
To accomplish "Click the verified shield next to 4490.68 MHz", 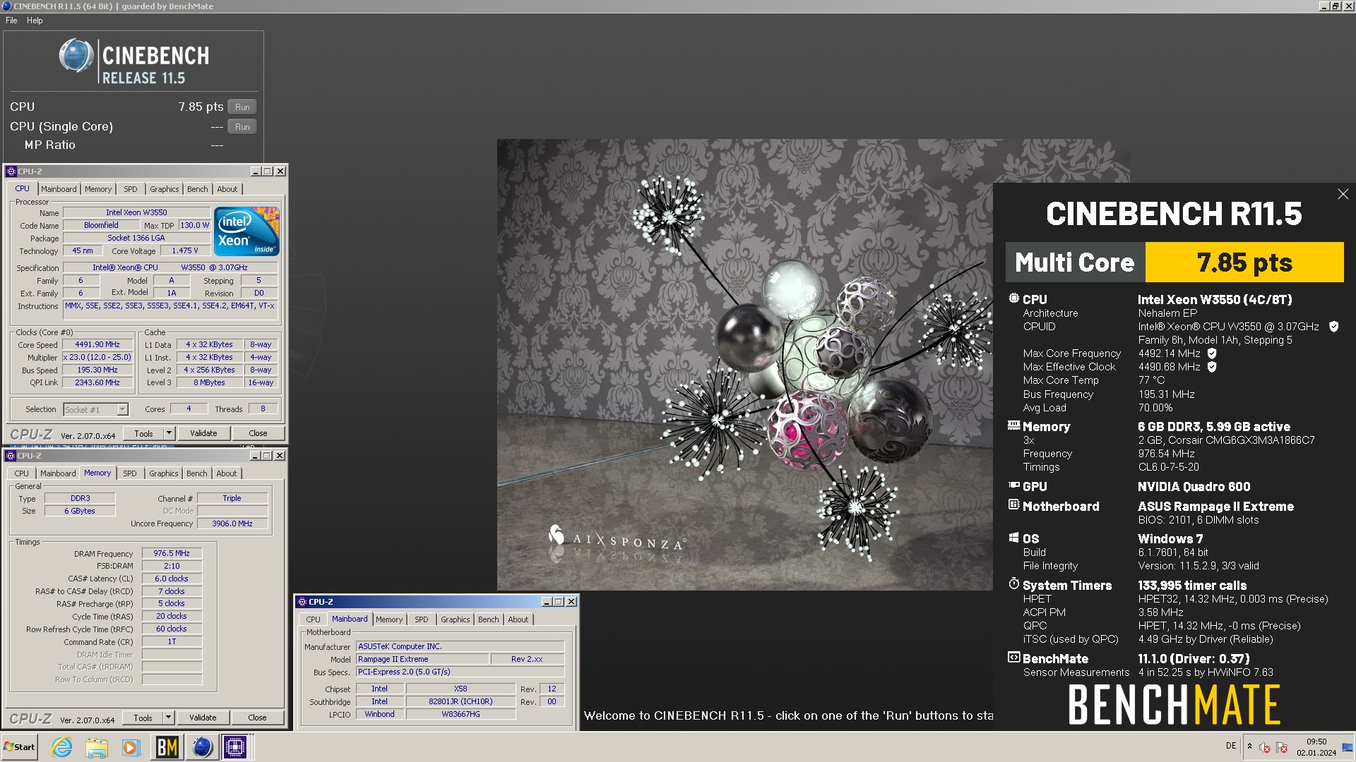I will [1212, 367].
